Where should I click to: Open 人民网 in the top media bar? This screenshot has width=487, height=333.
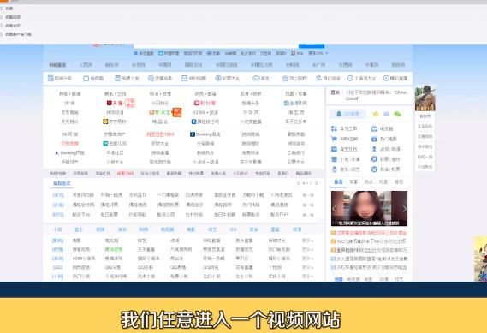tap(86, 65)
